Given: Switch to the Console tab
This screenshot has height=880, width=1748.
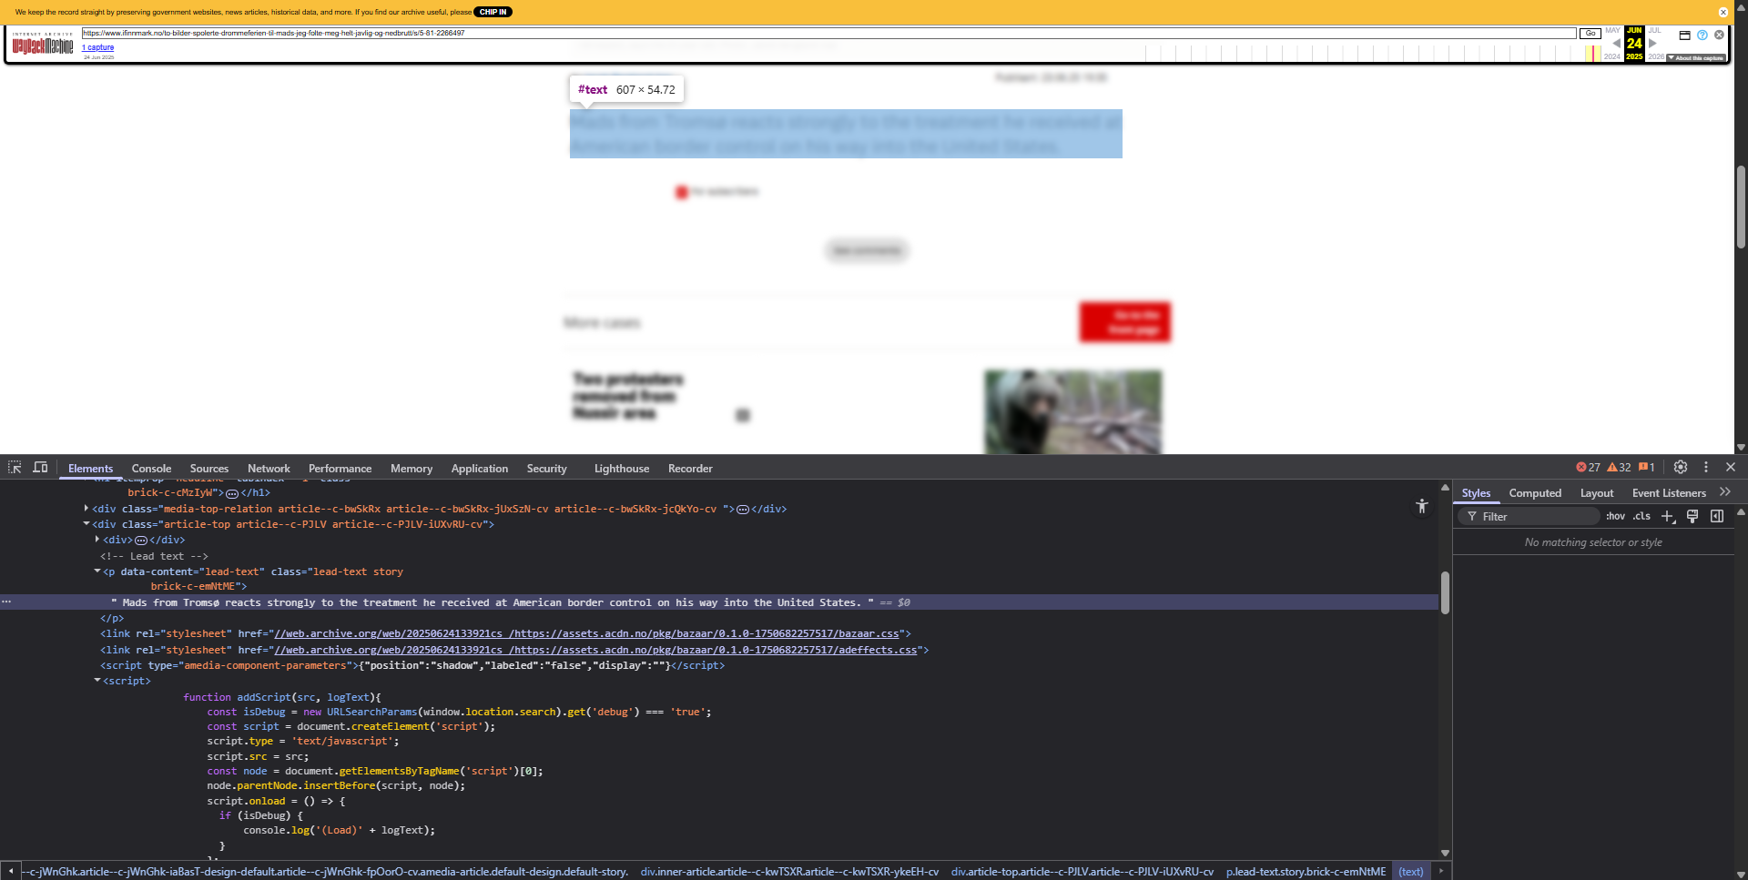Looking at the screenshot, I should [x=151, y=468].
